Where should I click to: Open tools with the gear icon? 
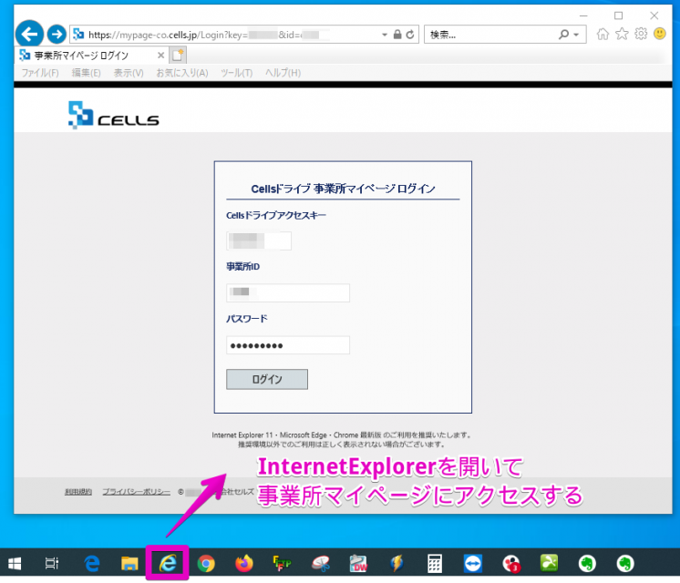click(641, 34)
